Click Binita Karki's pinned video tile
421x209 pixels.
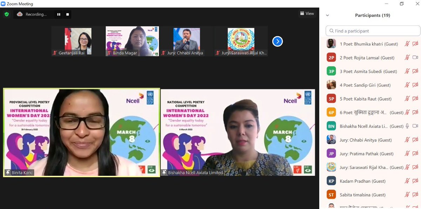coord(81,132)
